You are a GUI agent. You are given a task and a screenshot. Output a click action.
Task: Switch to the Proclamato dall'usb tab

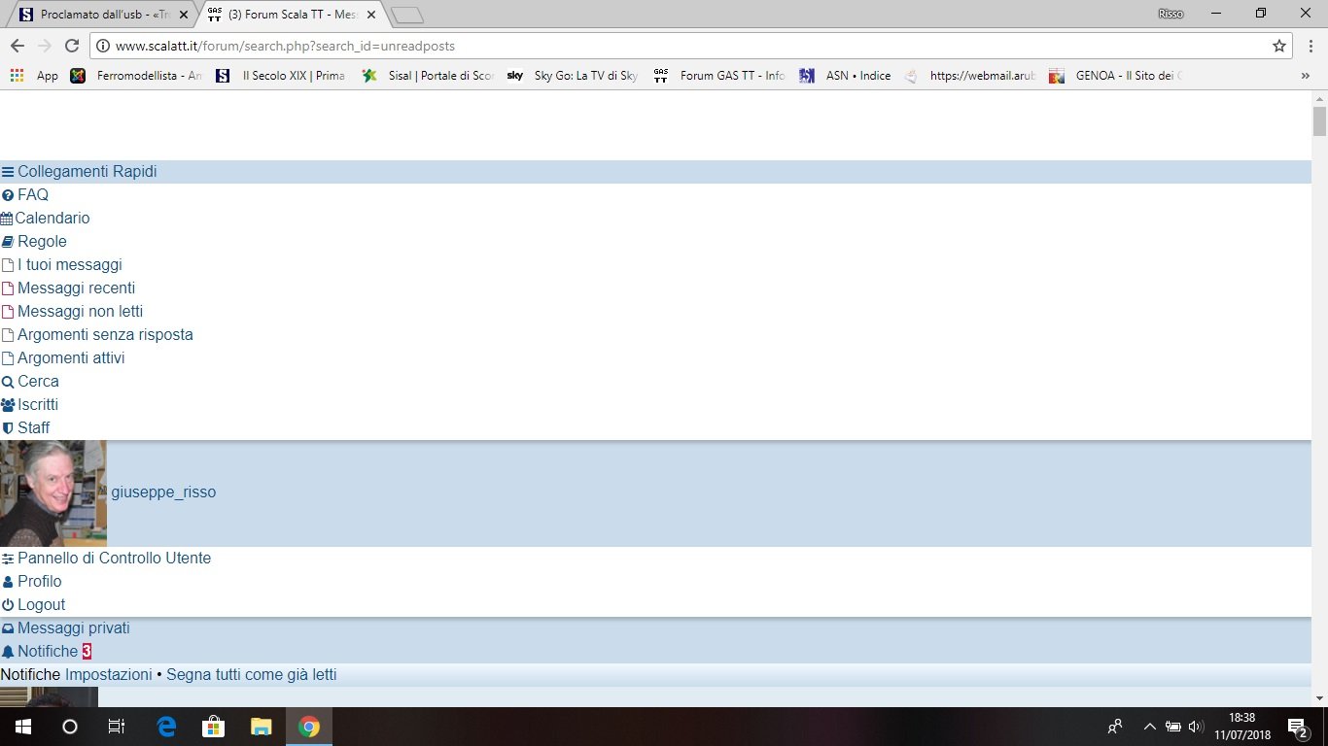(x=102, y=15)
